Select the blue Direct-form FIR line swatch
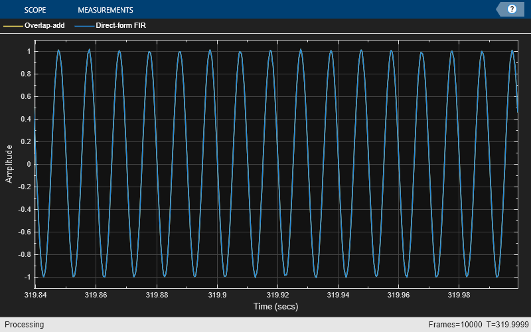The height and width of the screenshot is (332, 531). pos(84,26)
